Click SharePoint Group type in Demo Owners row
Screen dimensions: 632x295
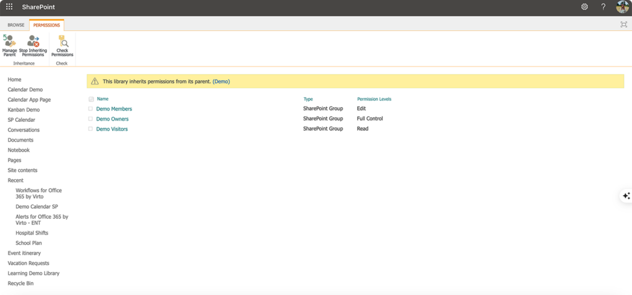pyautogui.click(x=323, y=119)
